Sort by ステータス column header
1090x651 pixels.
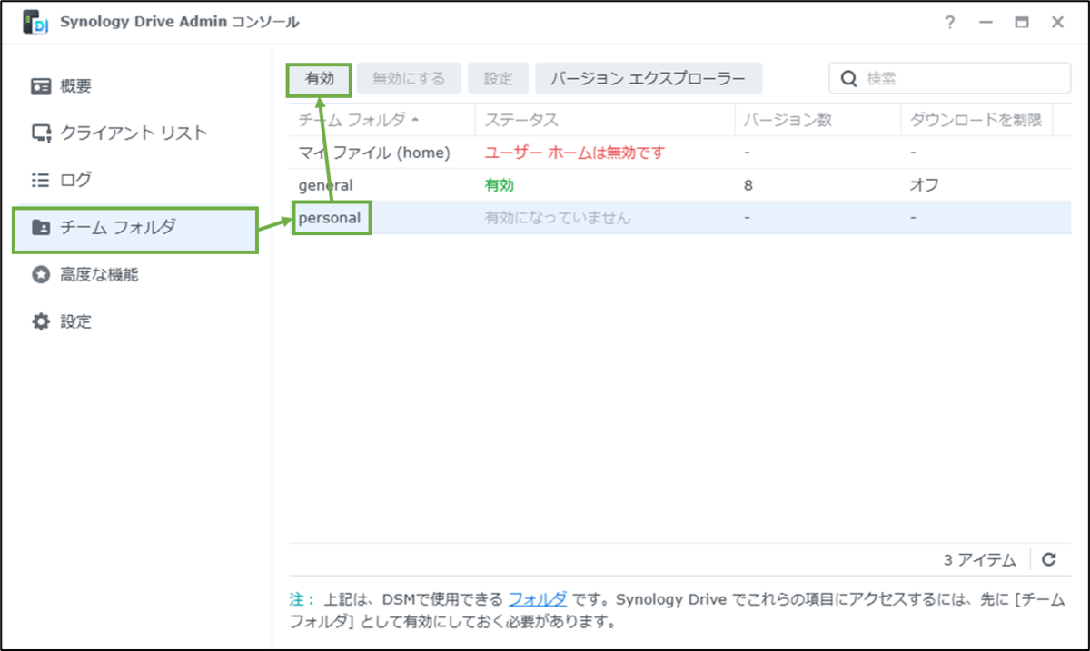605,120
